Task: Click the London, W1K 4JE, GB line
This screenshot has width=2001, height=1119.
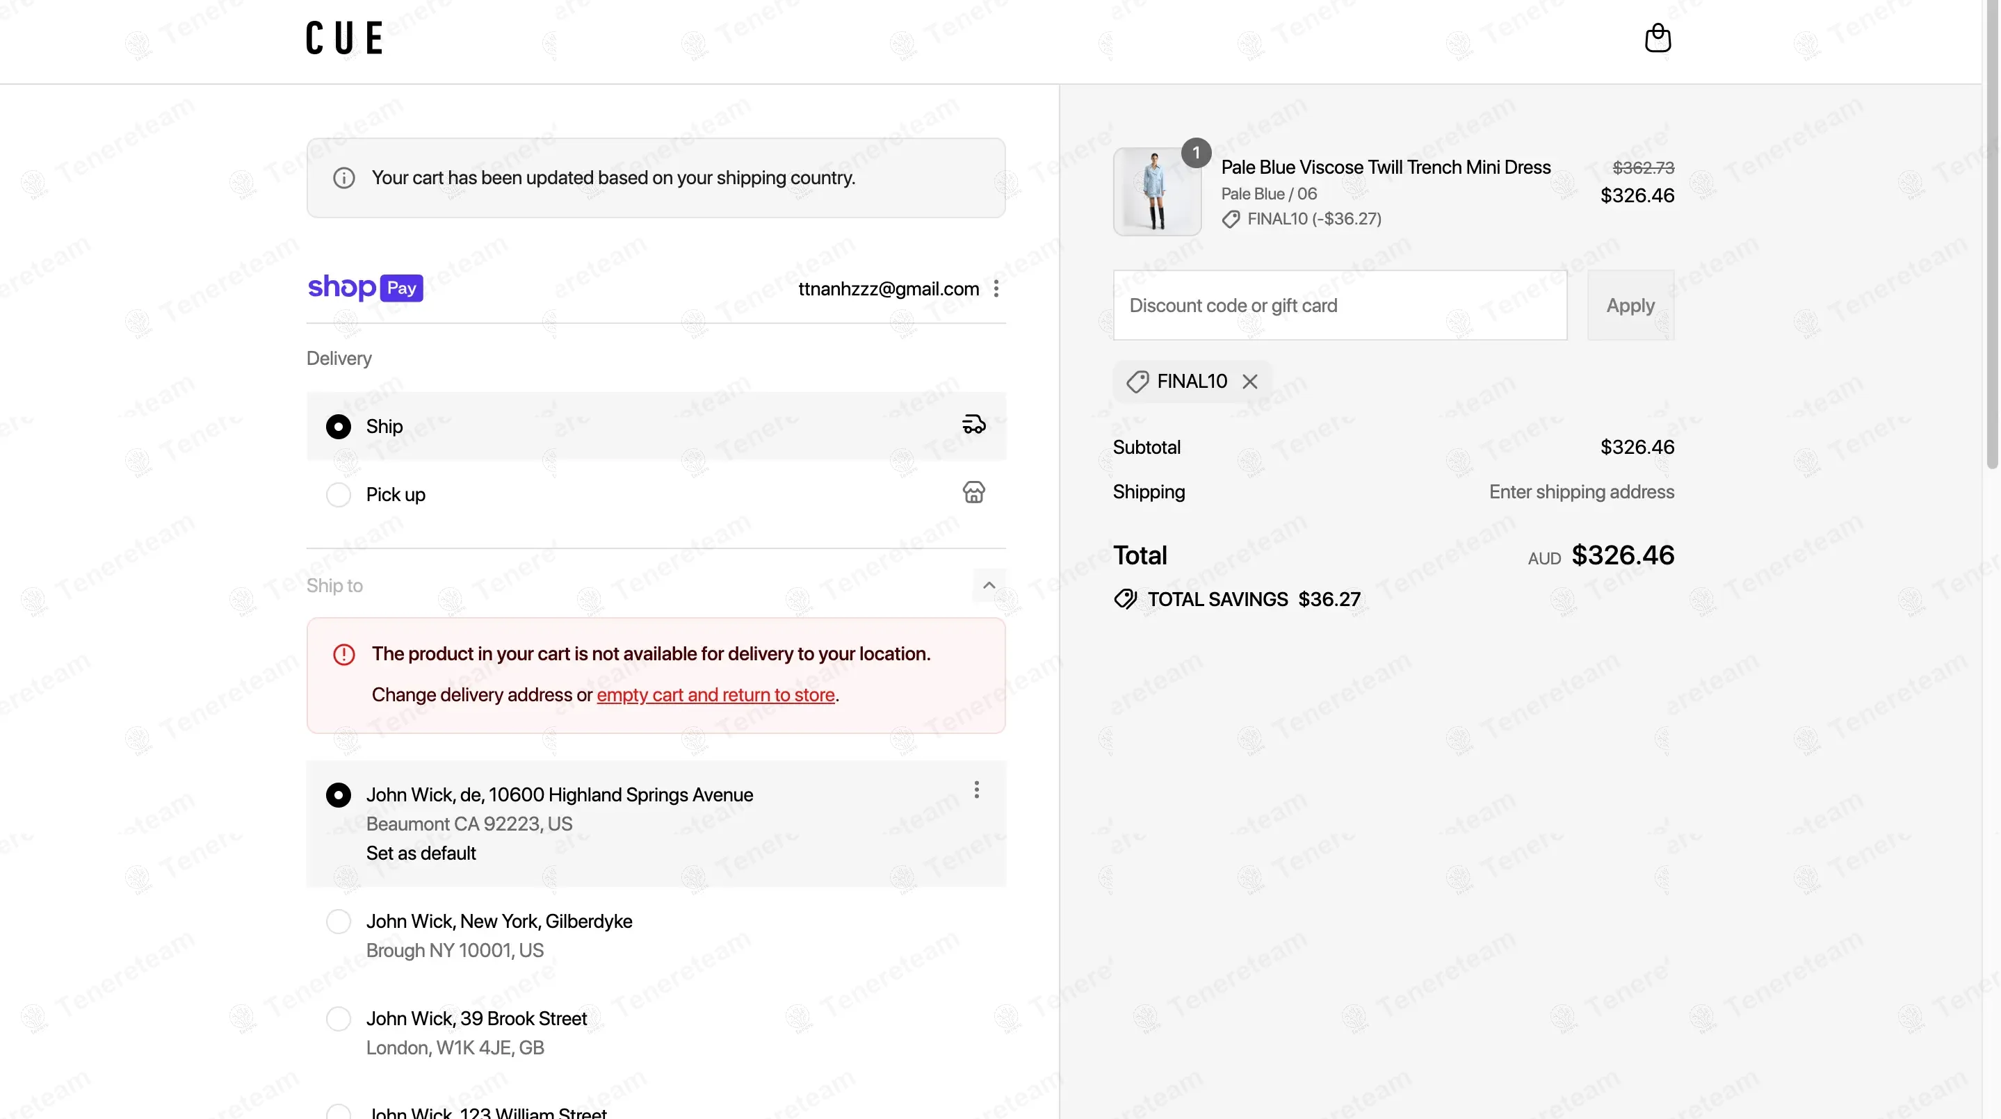Action: click(455, 1047)
